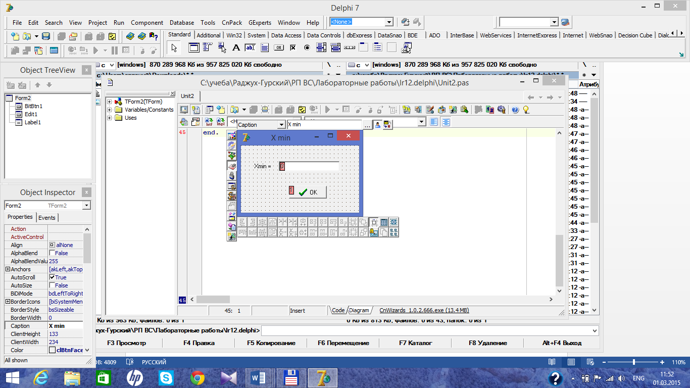This screenshot has width=690, height=388.
Task: Click the arrow pointer selection tool
Action: click(174, 48)
